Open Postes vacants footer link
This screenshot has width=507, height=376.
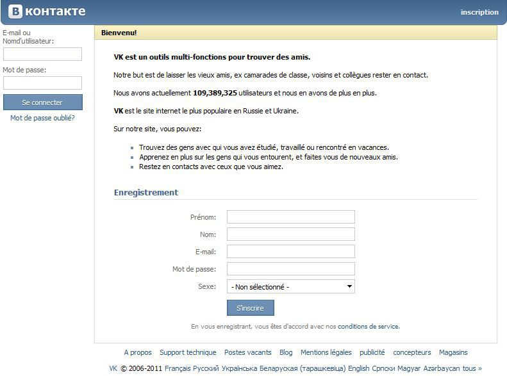click(247, 352)
